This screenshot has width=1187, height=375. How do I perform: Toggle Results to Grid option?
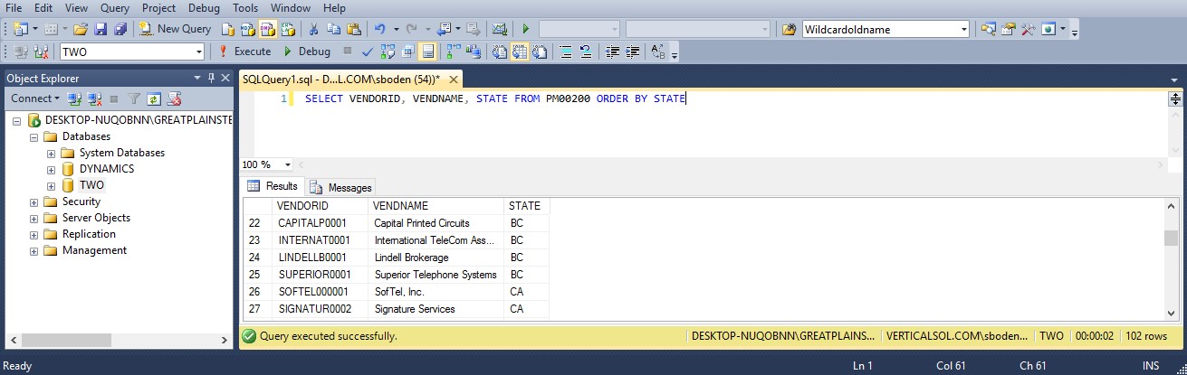(x=519, y=52)
